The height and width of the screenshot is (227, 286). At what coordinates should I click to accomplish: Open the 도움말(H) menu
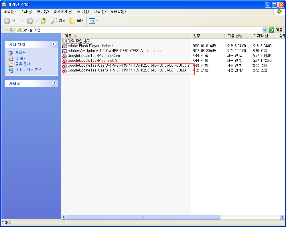click(118, 12)
